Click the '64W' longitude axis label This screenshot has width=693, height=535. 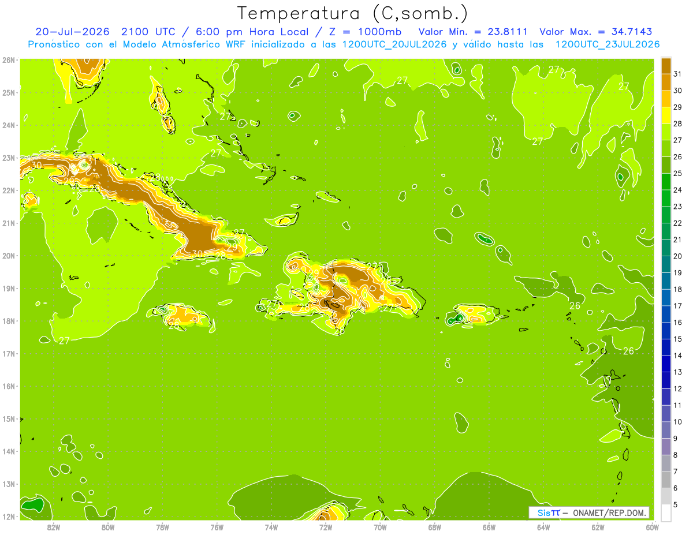click(543, 527)
